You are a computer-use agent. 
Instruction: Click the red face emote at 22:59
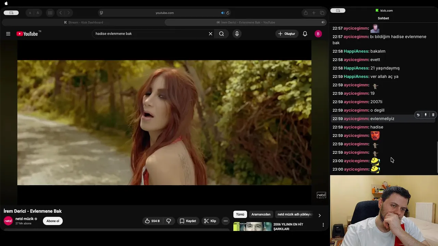click(375, 136)
